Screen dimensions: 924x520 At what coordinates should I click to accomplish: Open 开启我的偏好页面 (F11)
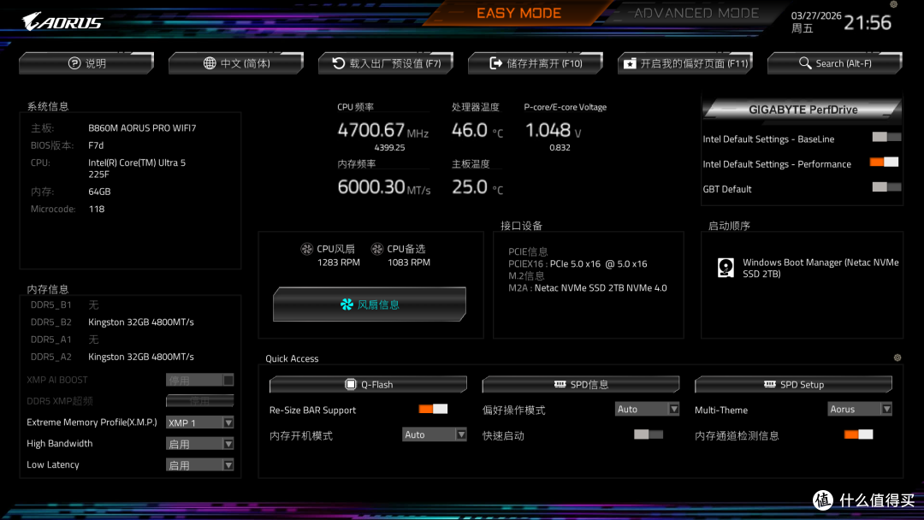pyautogui.click(x=685, y=63)
